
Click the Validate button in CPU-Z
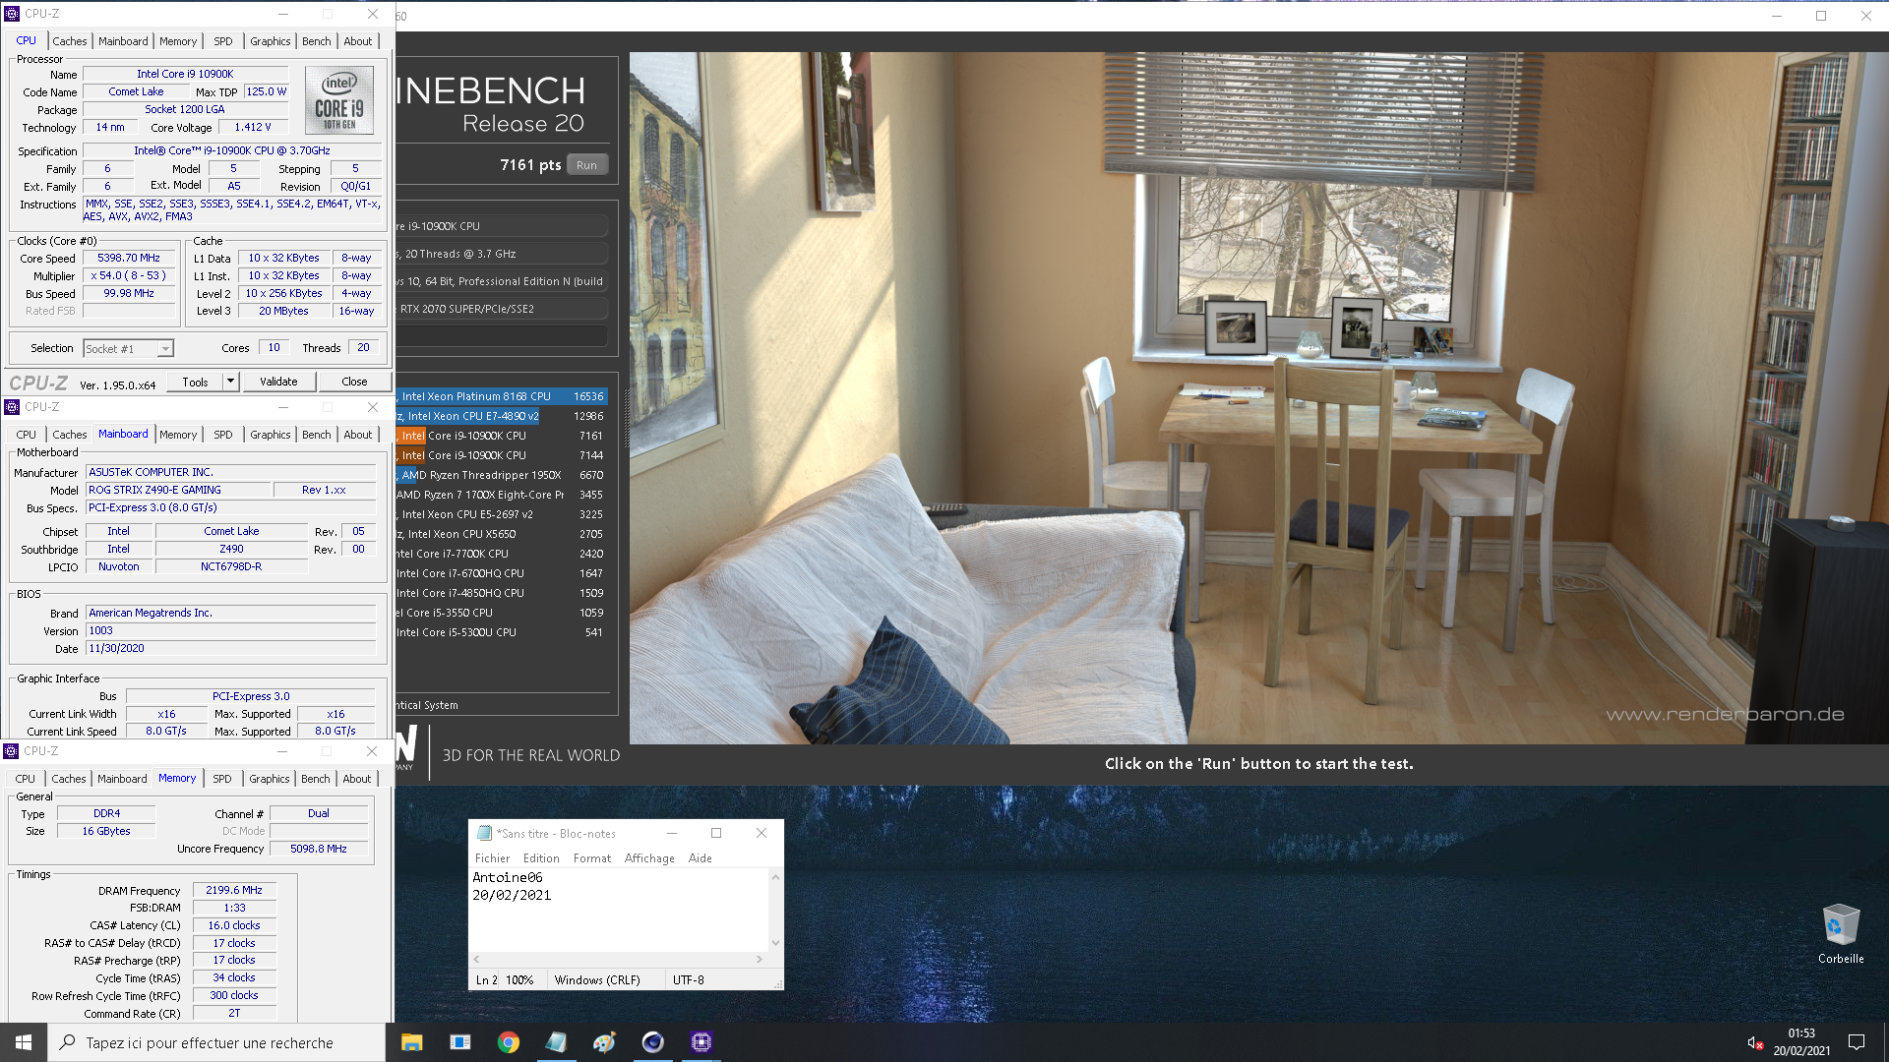(x=278, y=382)
